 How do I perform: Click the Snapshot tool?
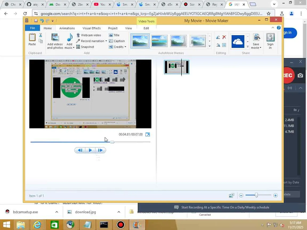tap(85, 47)
